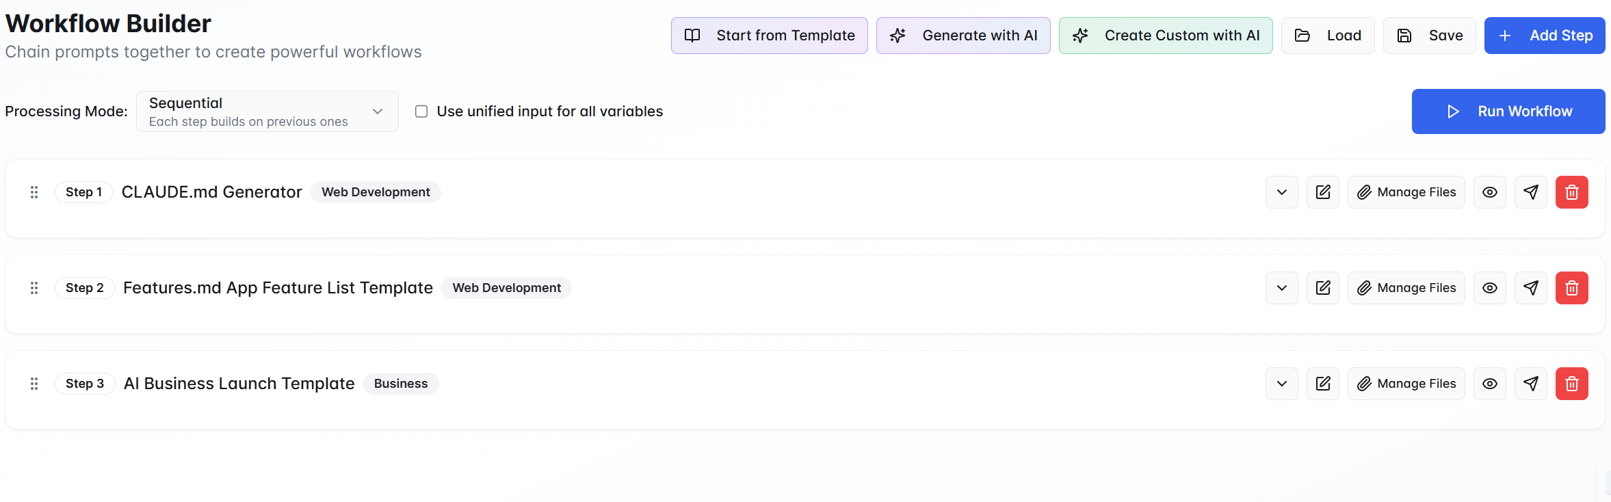Open Generate with AI
The width and height of the screenshot is (1611, 502).
[x=962, y=36]
